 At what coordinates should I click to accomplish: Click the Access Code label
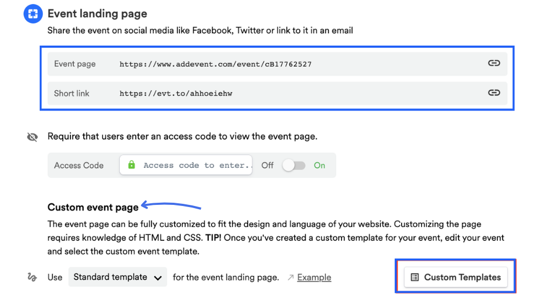pos(79,165)
